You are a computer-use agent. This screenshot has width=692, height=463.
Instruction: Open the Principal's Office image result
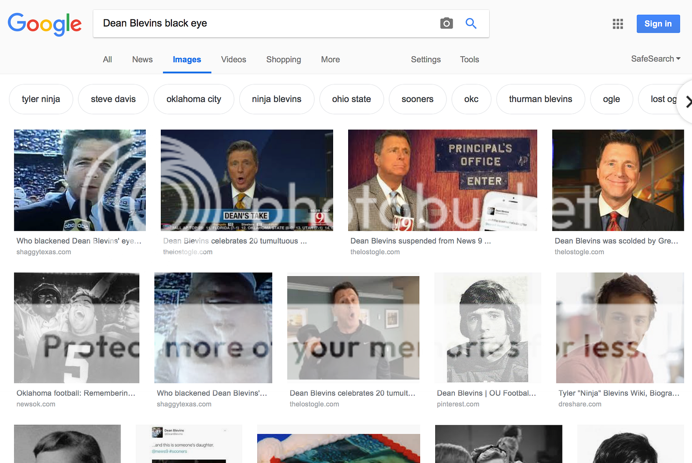tap(442, 180)
